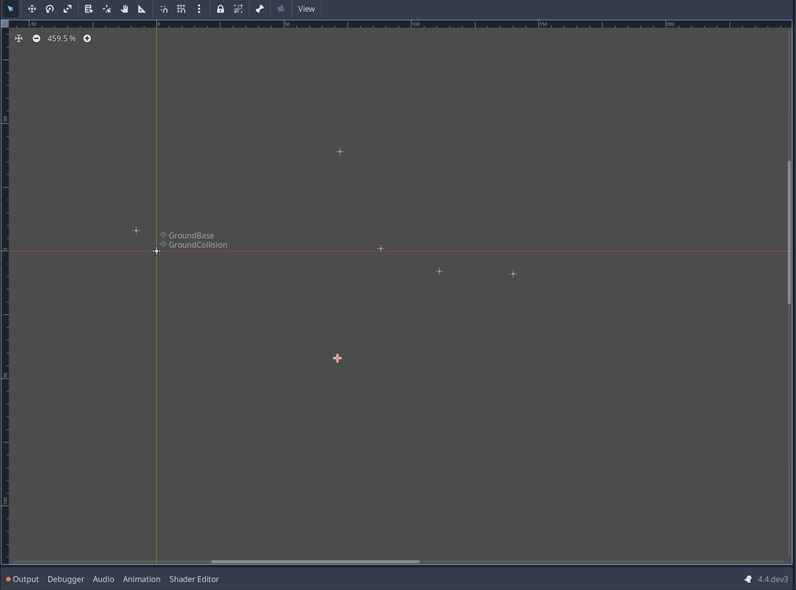796x590 pixels.
Task: Open the list-selectable-nodes tool
Action: (x=89, y=9)
